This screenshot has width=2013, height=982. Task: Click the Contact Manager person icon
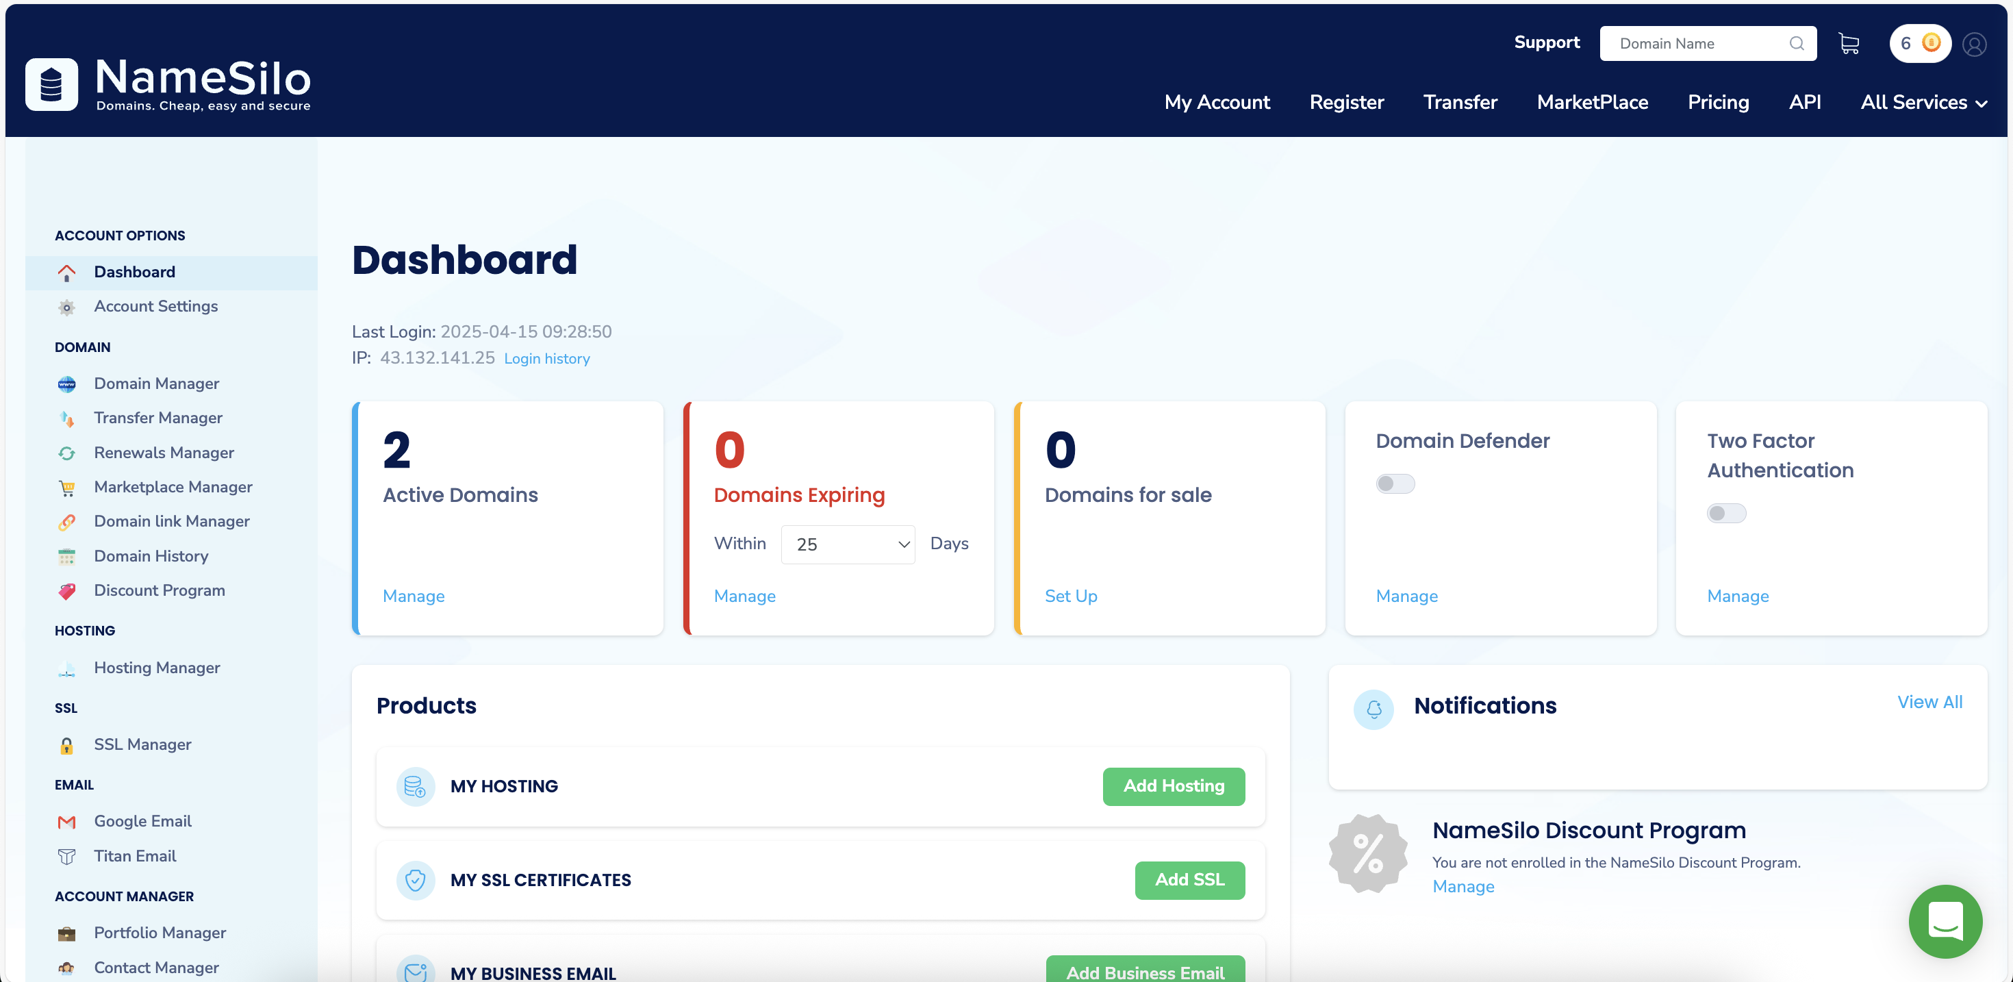pos(66,968)
